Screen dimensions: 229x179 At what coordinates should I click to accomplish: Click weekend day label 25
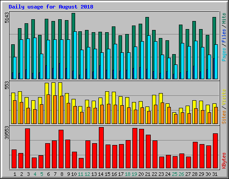[174, 174]
